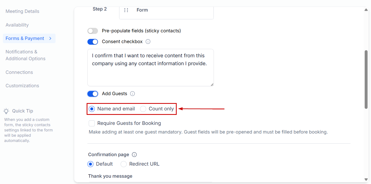Go to Availability settings
371x184 pixels.
click(17, 25)
